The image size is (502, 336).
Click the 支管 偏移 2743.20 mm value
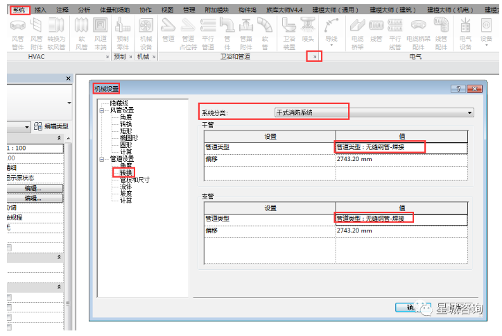point(401,231)
